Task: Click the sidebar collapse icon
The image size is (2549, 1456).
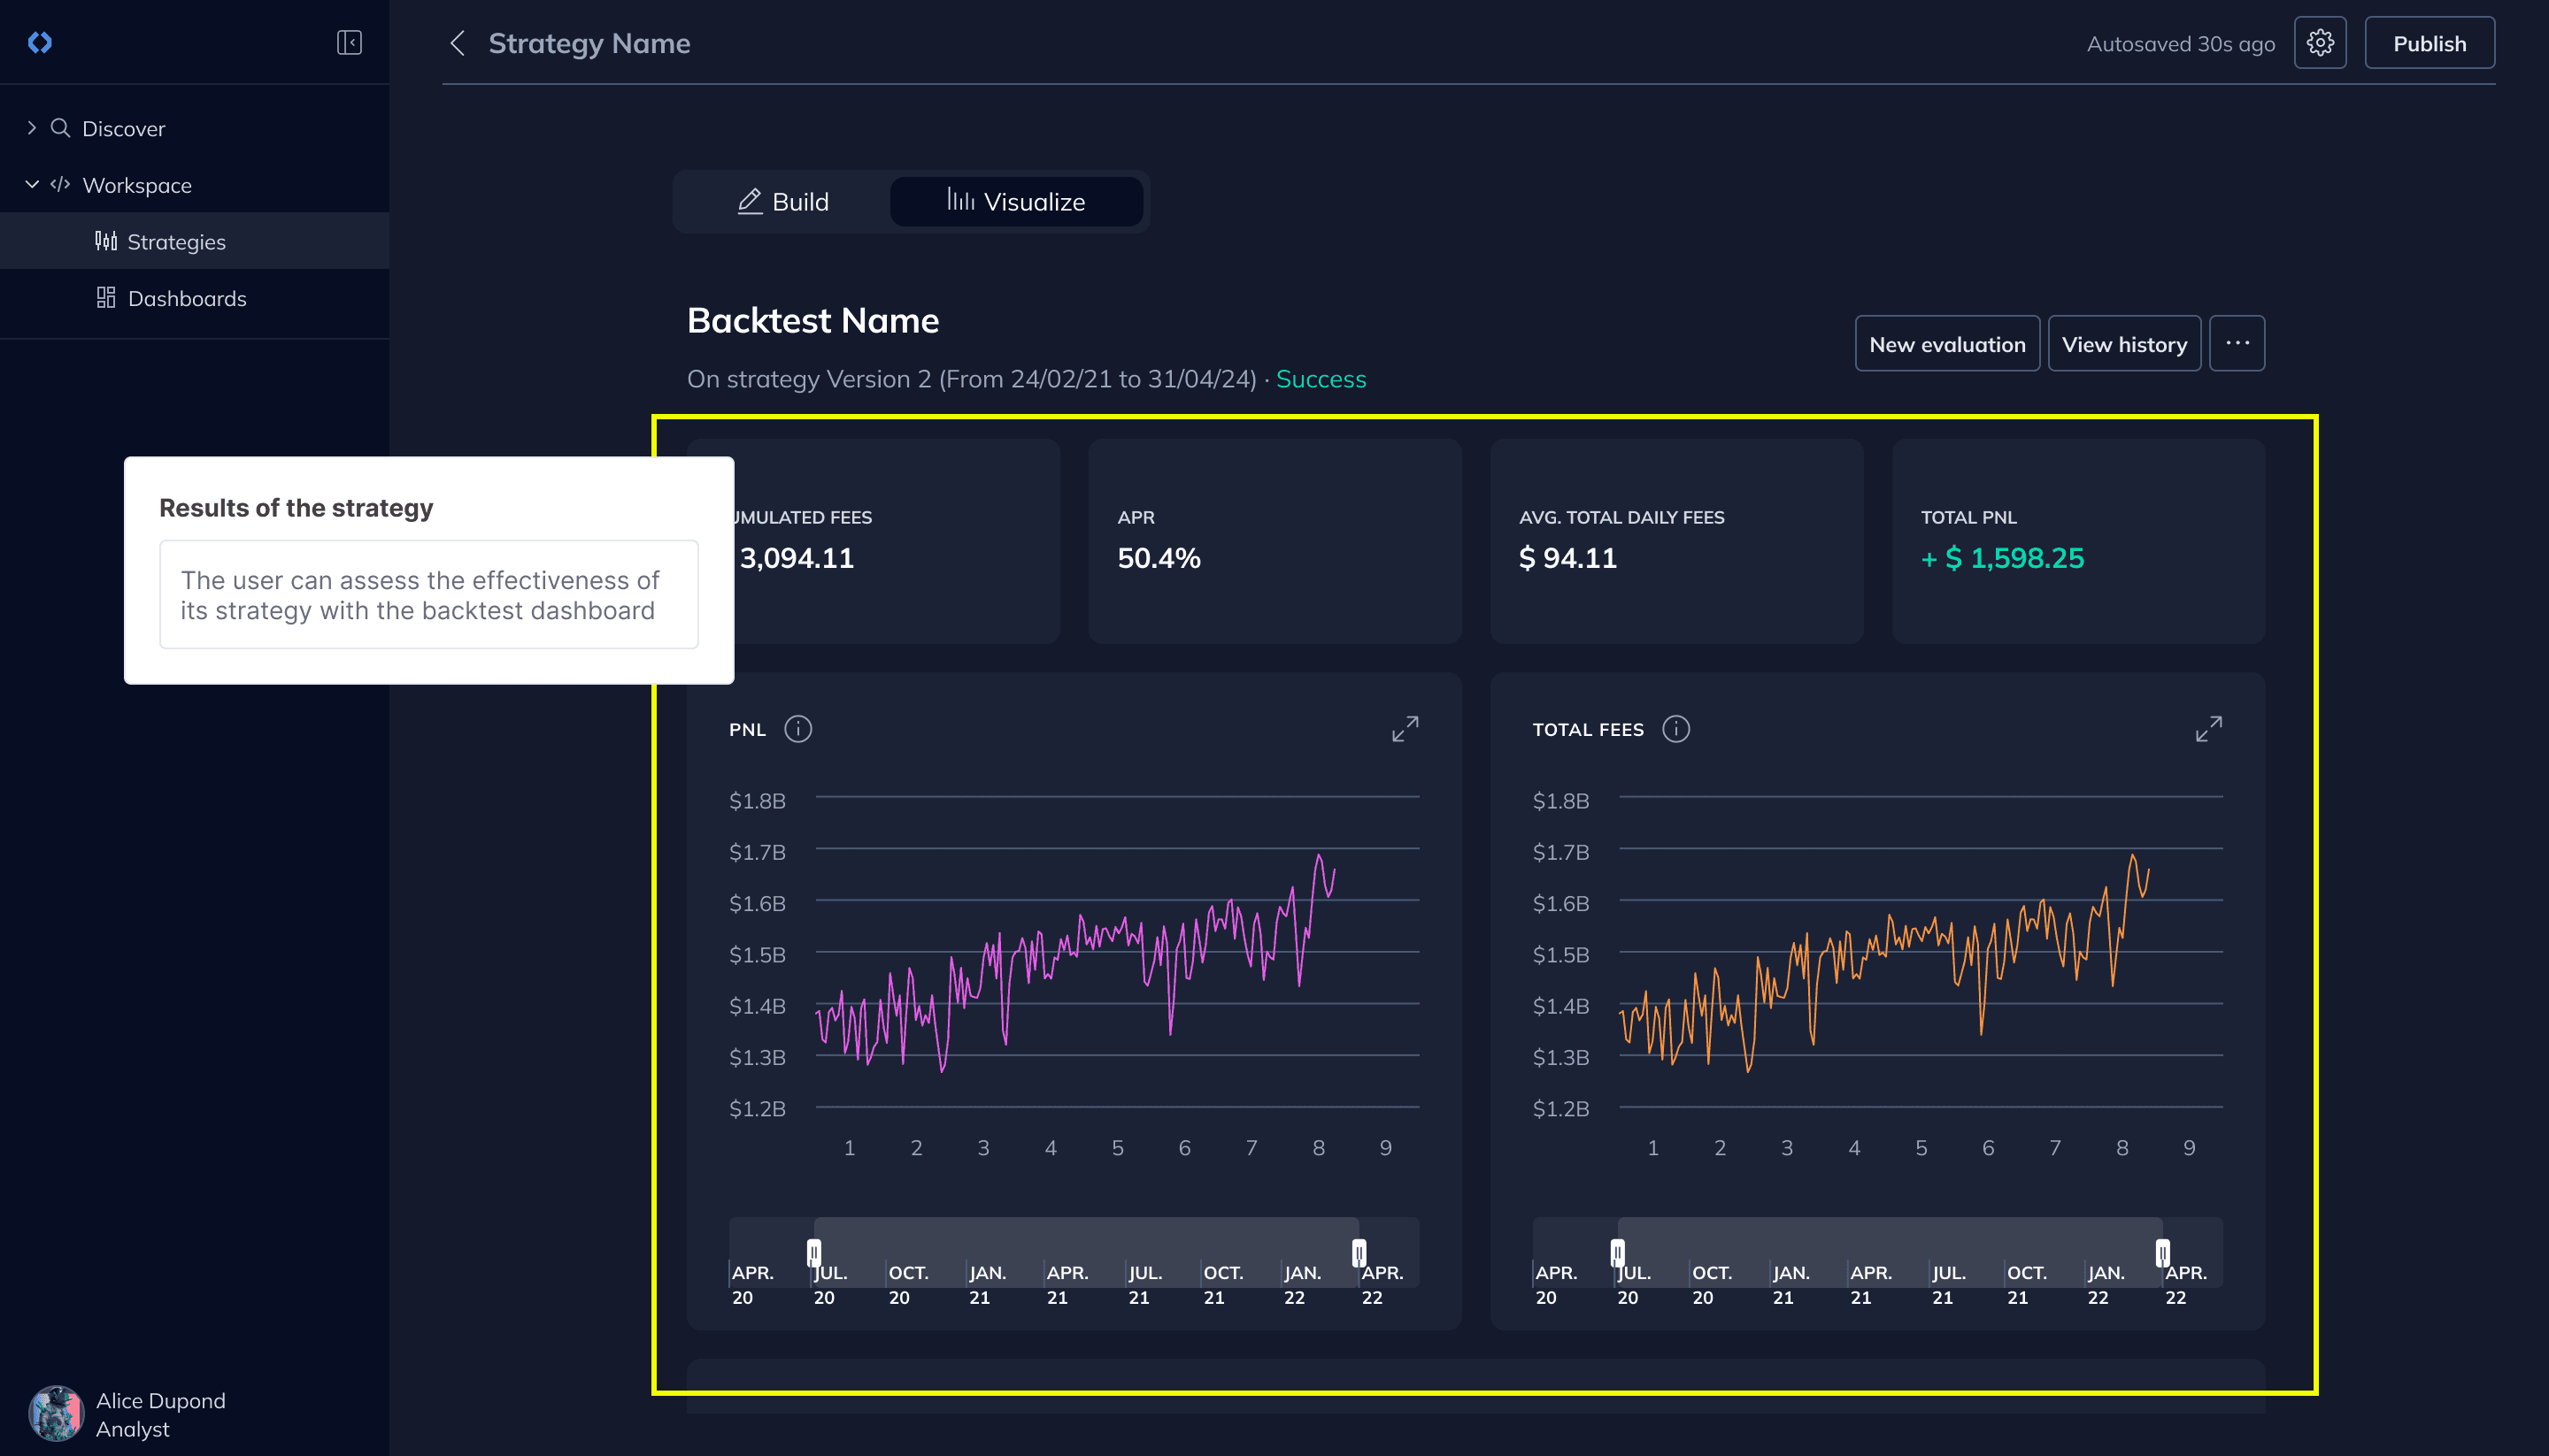Action: point(349,43)
